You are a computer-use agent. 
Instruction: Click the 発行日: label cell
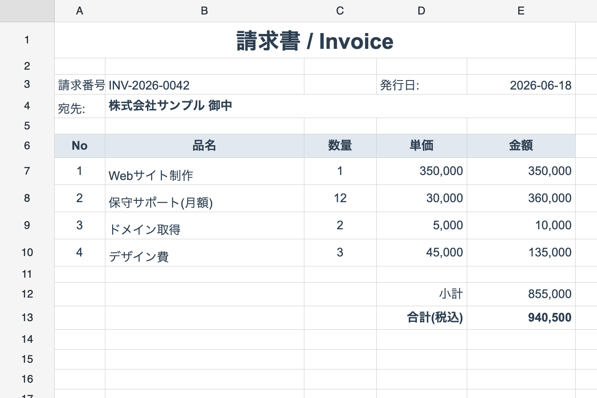(x=422, y=84)
